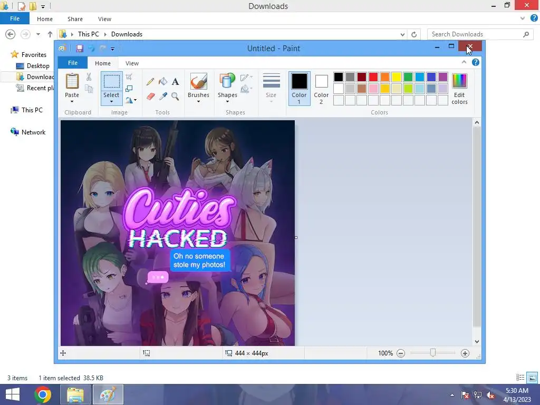540x405 pixels.
Task: Pick the red color swatch
Action: point(373,77)
